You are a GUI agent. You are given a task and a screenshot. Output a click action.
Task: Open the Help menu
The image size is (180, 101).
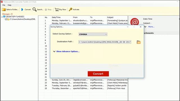coord(9,5)
